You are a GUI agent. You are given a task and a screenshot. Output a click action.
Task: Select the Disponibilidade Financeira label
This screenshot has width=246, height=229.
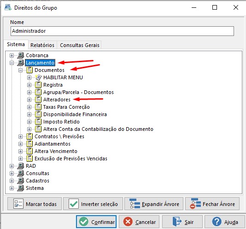[75, 114]
